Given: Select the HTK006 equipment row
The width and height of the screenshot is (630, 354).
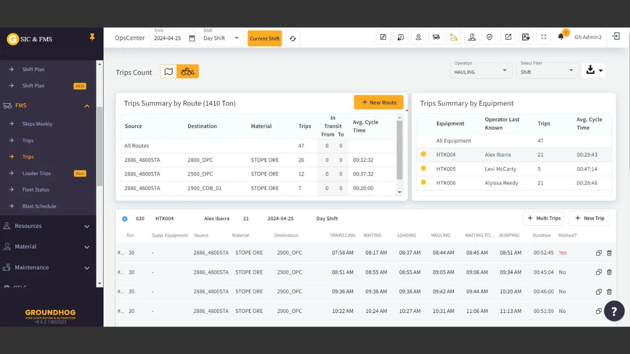Looking at the screenshot, I should coord(514,183).
